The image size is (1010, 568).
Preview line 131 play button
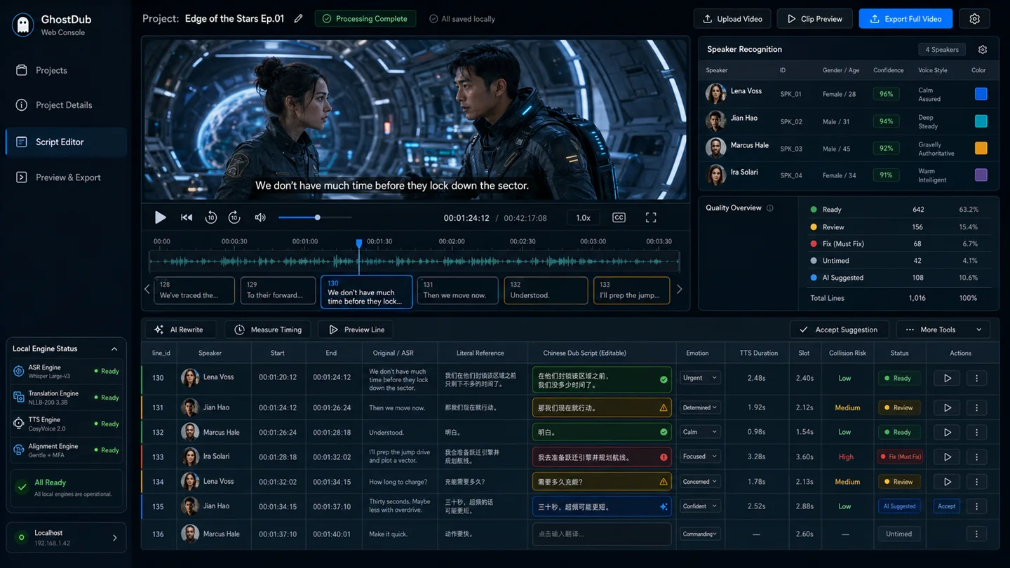click(x=948, y=407)
